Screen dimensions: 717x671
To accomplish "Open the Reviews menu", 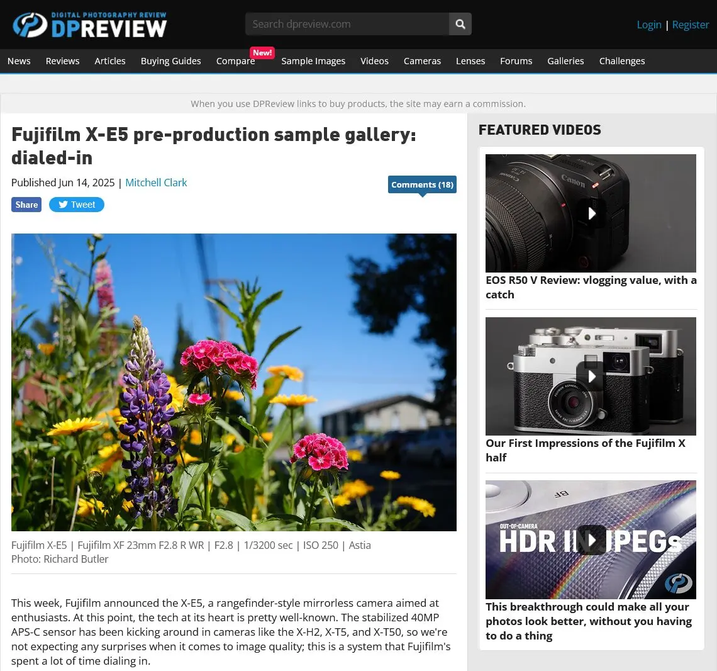I will click(x=63, y=61).
